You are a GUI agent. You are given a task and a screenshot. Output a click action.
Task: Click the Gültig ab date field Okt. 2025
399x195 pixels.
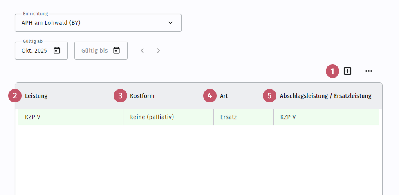tap(41, 51)
